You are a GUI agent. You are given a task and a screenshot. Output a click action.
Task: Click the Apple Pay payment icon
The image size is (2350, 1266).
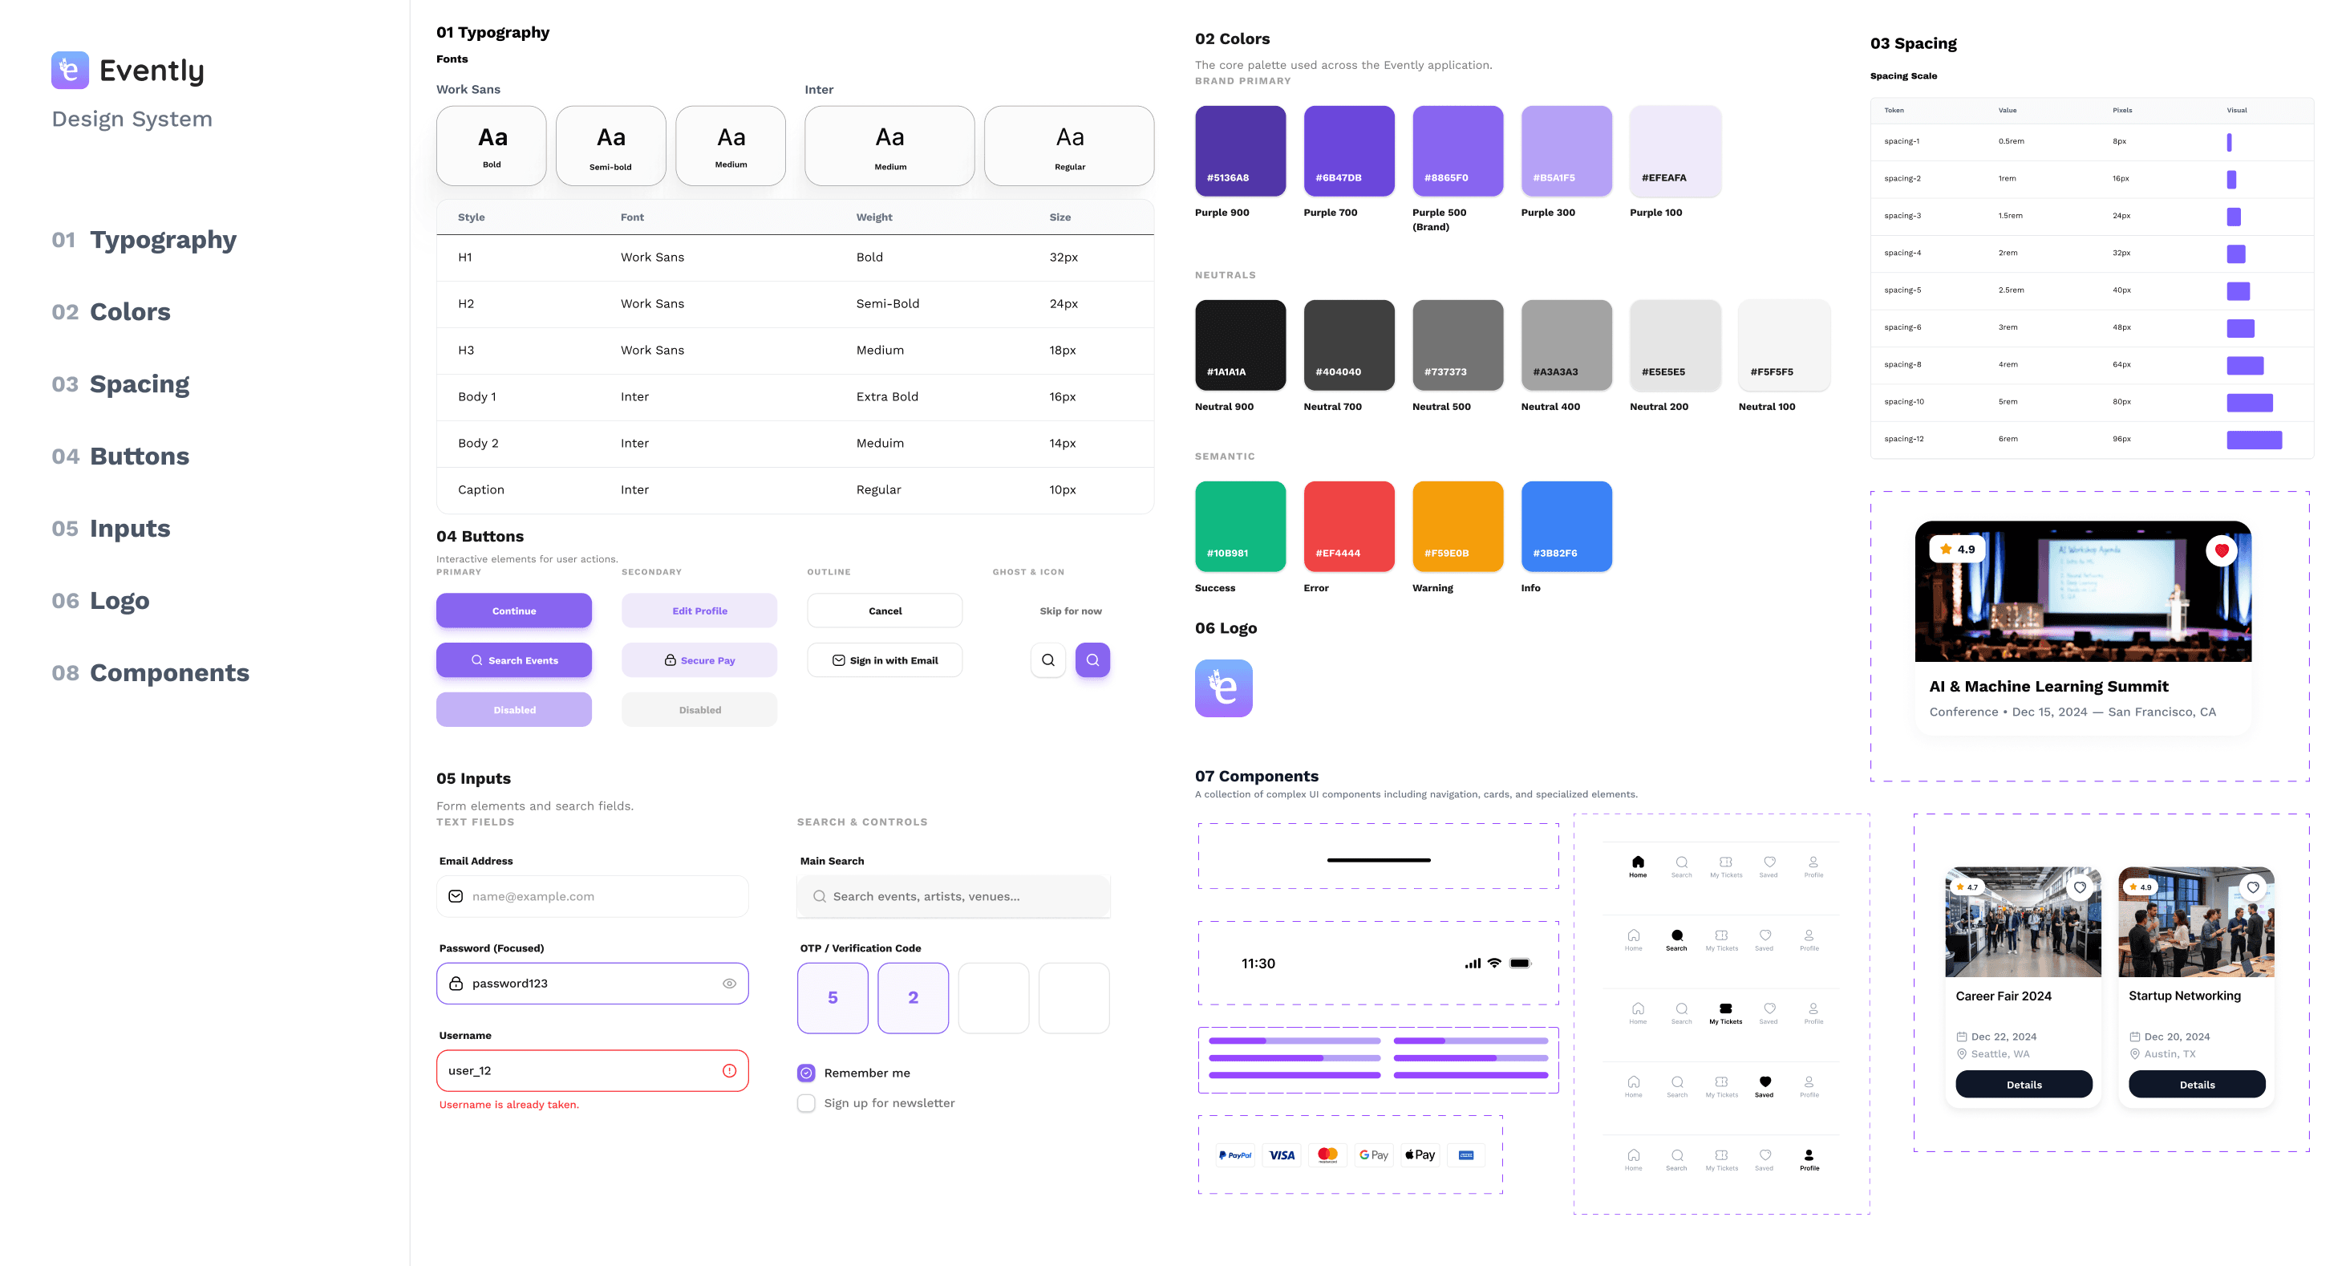pyautogui.click(x=1420, y=1154)
